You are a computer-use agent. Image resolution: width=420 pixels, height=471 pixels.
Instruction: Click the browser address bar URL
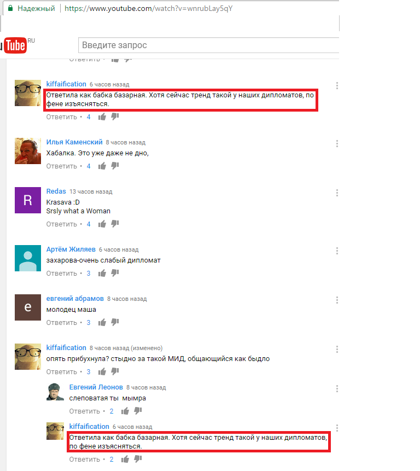click(x=149, y=8)
